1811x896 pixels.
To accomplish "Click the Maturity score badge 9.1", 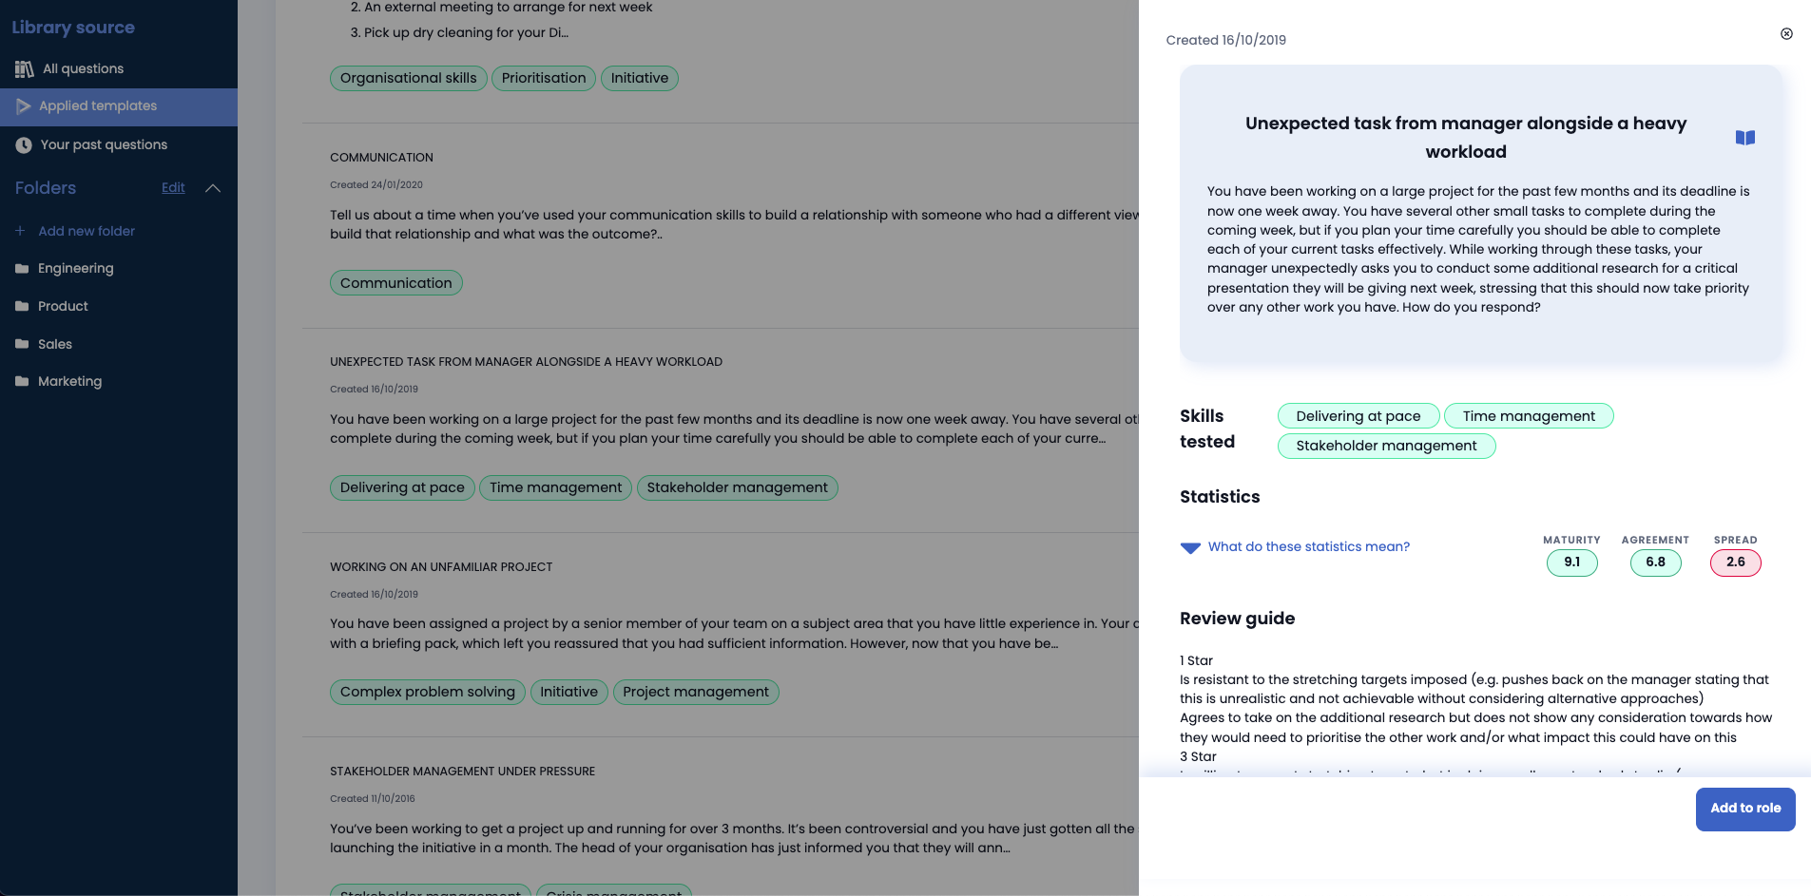I will click(x=1571, y=562).
